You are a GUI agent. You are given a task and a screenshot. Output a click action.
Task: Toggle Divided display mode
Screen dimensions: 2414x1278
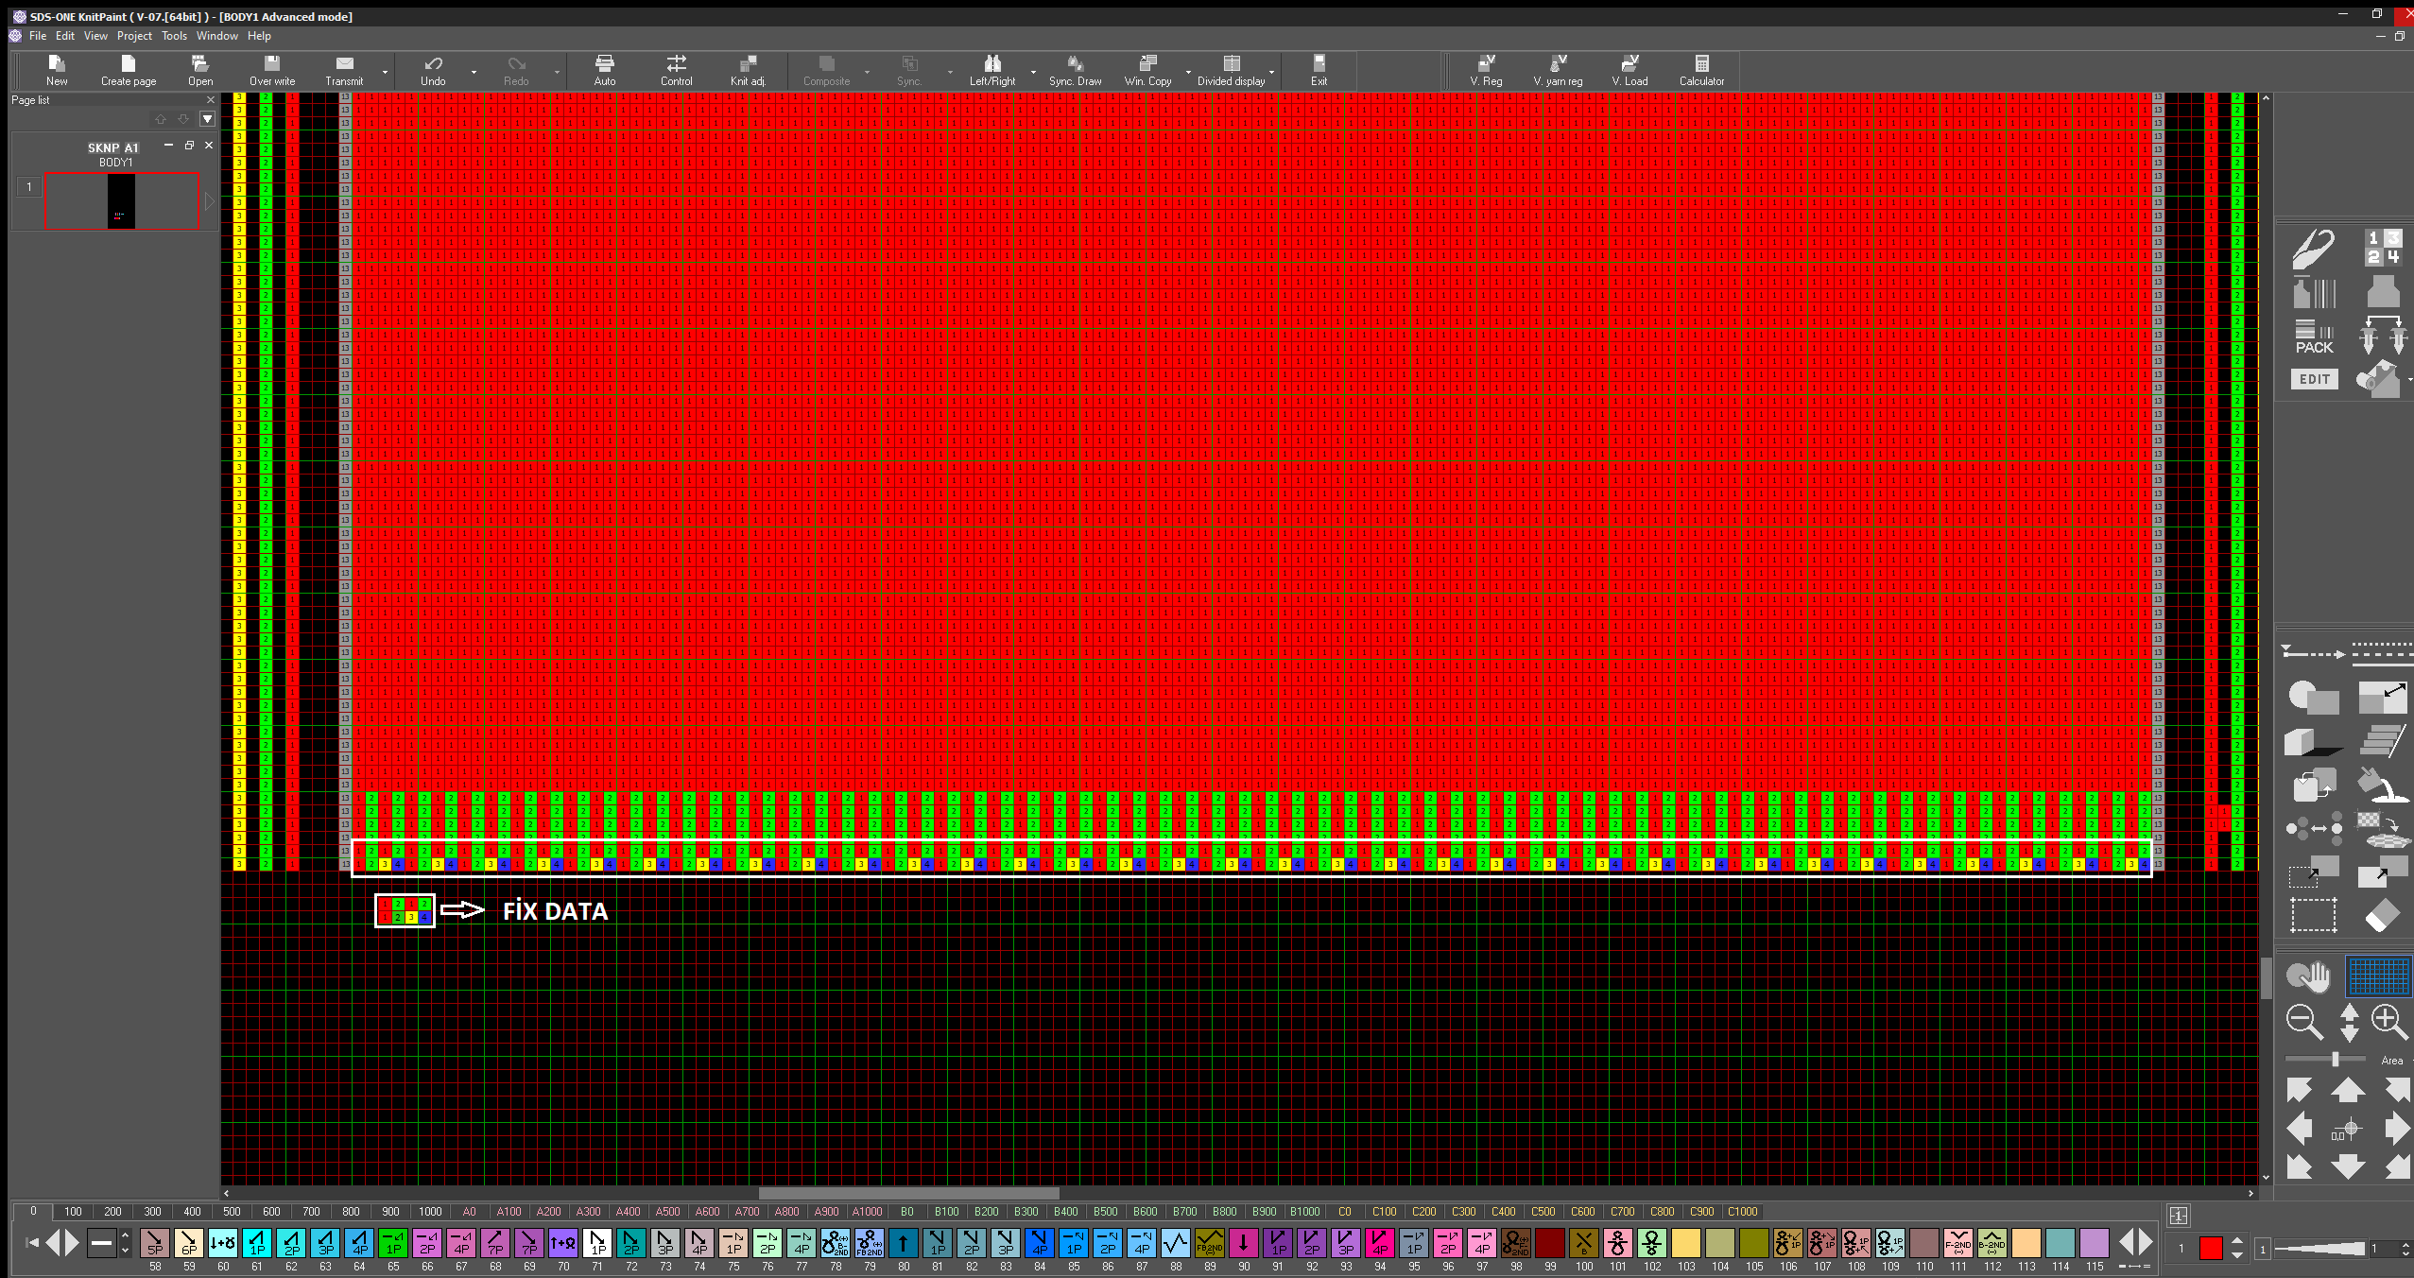[x=1231, y=70]
